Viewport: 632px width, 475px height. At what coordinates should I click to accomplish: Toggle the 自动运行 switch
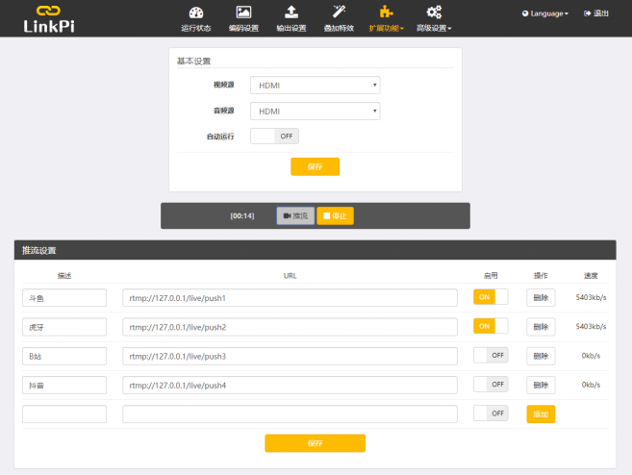274,137
